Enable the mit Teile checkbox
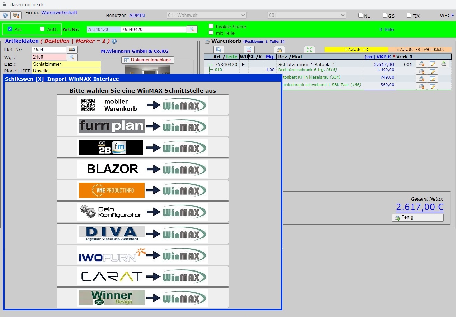 [211, 33]
